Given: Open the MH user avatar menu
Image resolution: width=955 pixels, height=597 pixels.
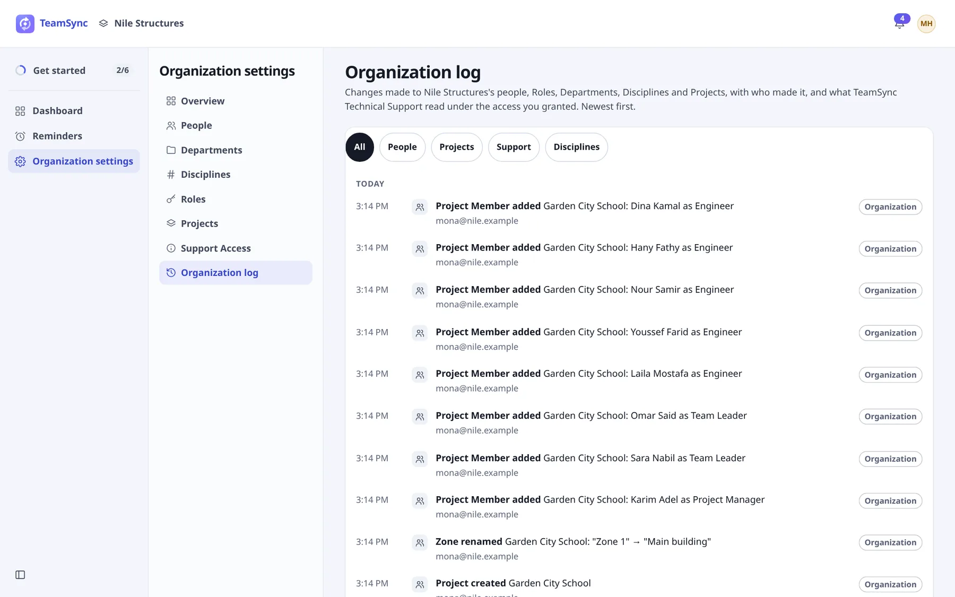Looking at the screenshot, I should (x=926, y=23).
